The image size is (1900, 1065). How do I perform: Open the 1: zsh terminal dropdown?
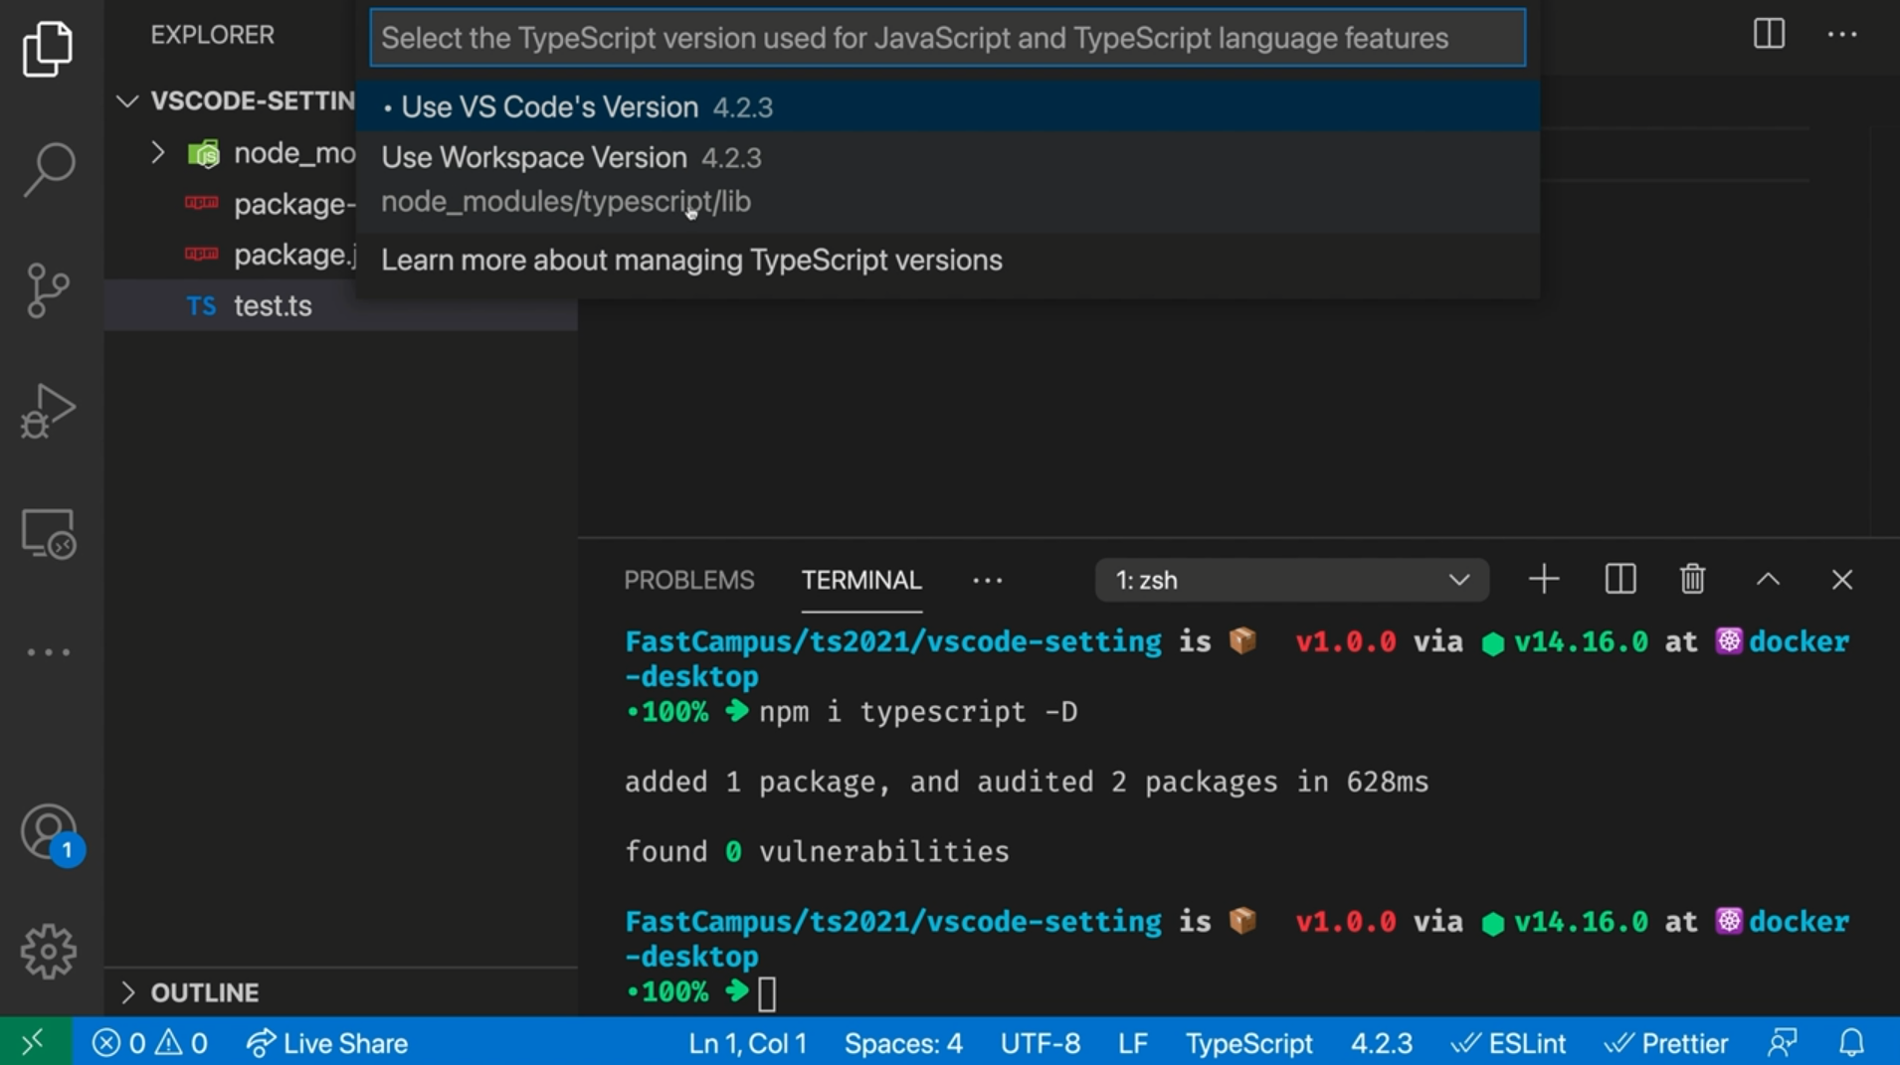(x=1292, y=580)
